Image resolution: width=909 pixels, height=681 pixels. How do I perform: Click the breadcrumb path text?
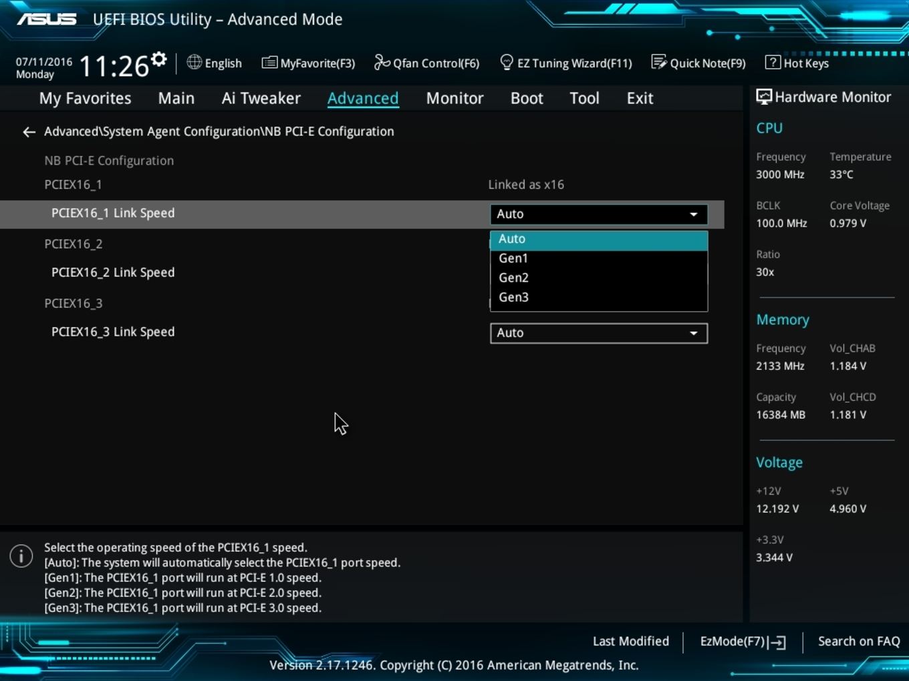pos(219,132)
